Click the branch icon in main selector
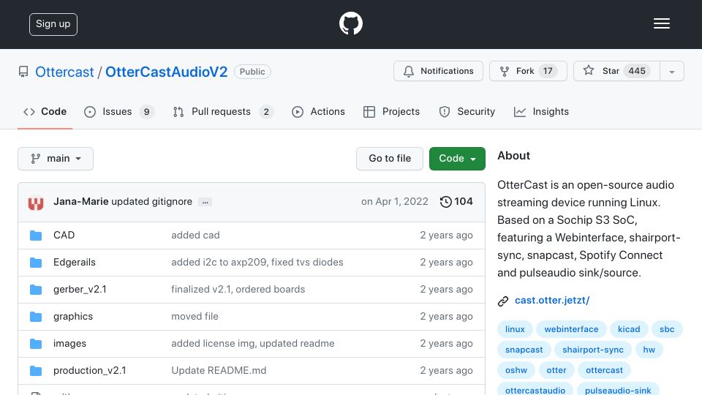702x395 pixels. 35,159
